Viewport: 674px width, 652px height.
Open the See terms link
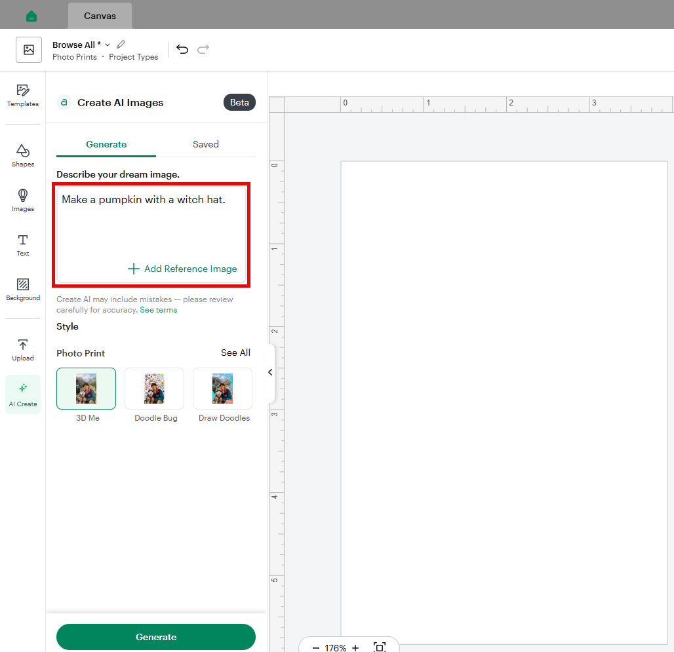point(158,310)
